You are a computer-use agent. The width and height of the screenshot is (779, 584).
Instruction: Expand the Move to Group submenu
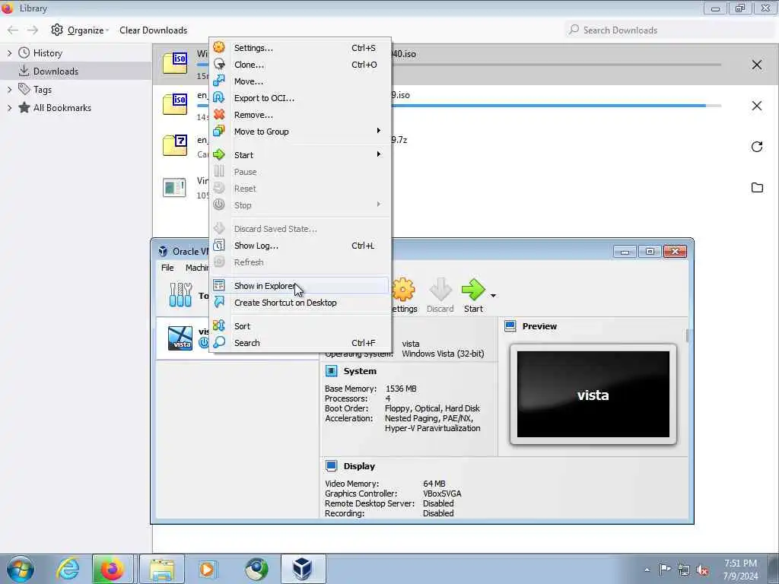pyautogui.click(x=379, y=131)
